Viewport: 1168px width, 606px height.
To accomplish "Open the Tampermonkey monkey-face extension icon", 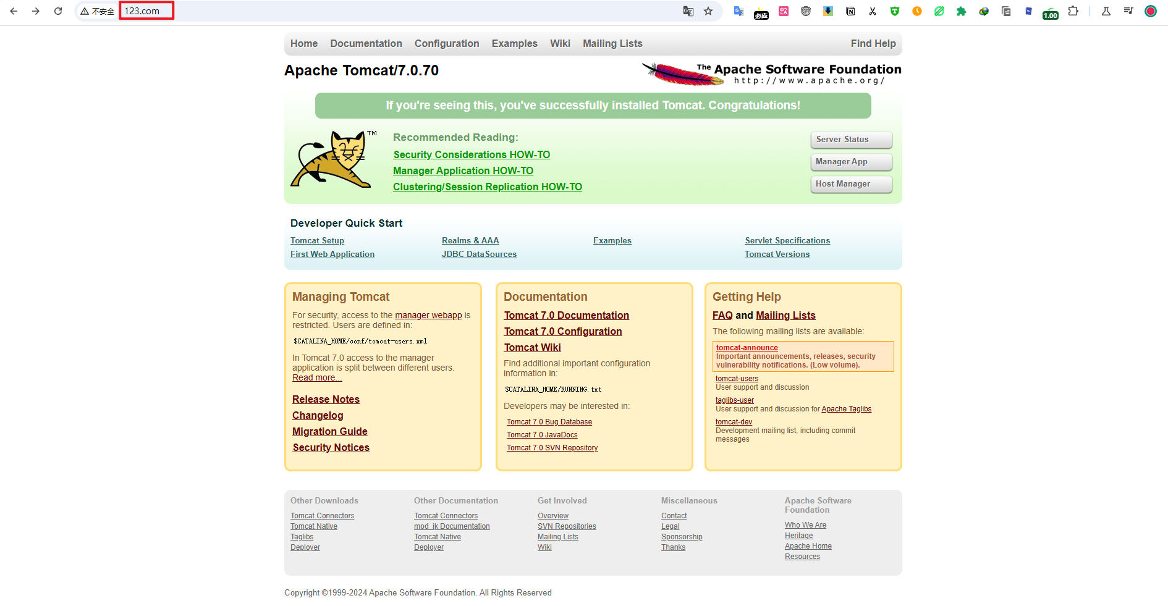I will (806, 11).
